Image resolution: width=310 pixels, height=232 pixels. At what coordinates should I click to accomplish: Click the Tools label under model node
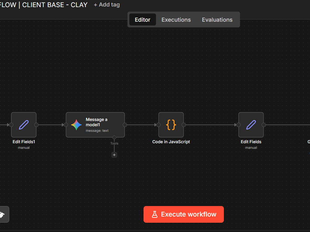pyautogui.click(x=114, y=144)
